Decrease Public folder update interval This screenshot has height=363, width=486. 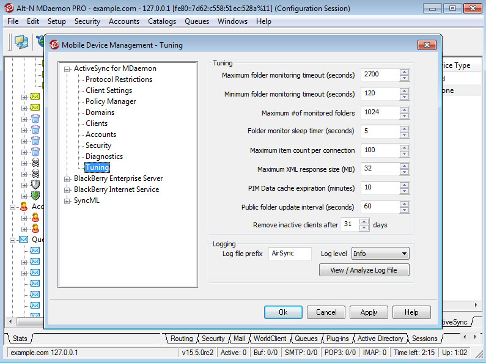pyautogui.click(x=404, y=210)
